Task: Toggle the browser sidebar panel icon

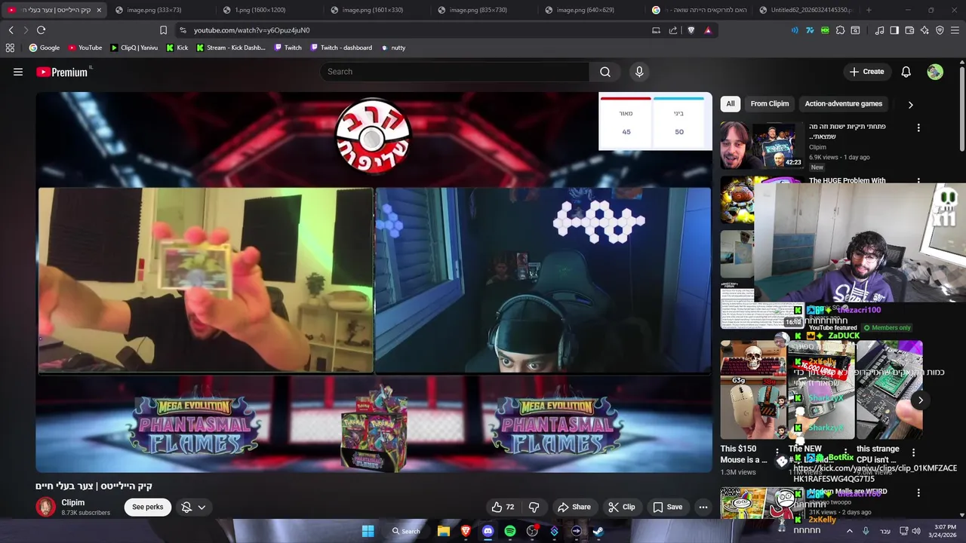Action: [894, 30]
